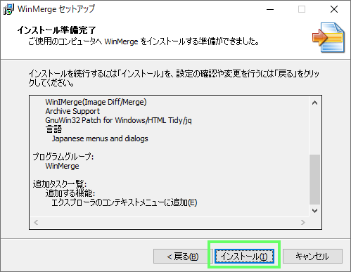Image resolution: width=351 pixels, height=272 pixels.
Task: Click the vertical scrollbar thumb
Action: point(314,179)
